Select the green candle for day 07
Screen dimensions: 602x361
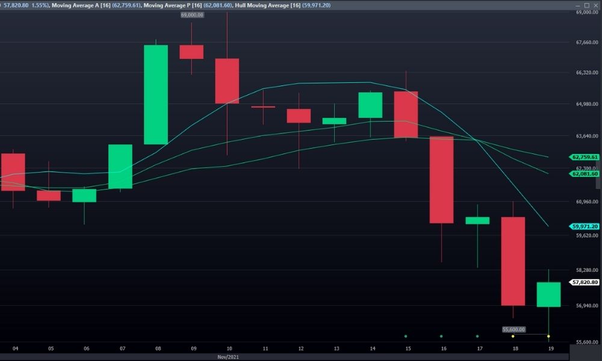[x=120, y=167]
